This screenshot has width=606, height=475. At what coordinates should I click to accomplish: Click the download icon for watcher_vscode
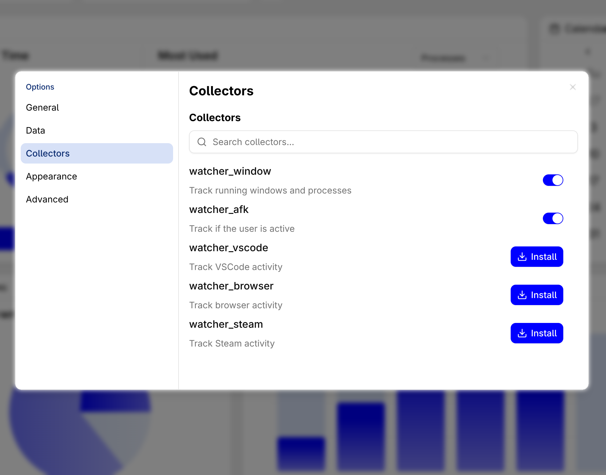click(x=522, y=257)
